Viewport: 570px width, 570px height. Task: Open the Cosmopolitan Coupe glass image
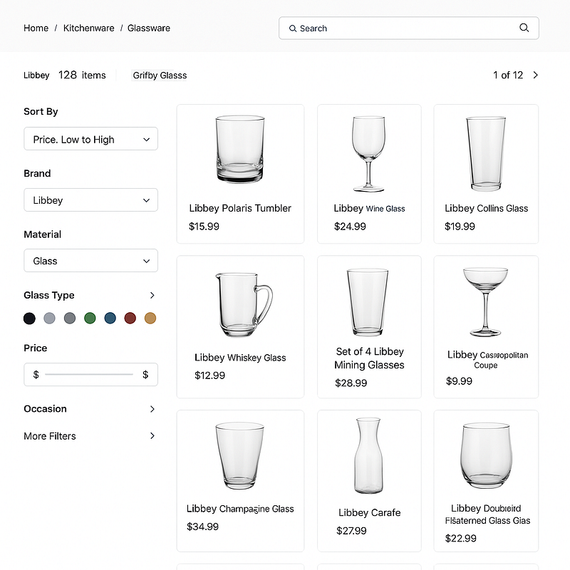coord(485,302)
